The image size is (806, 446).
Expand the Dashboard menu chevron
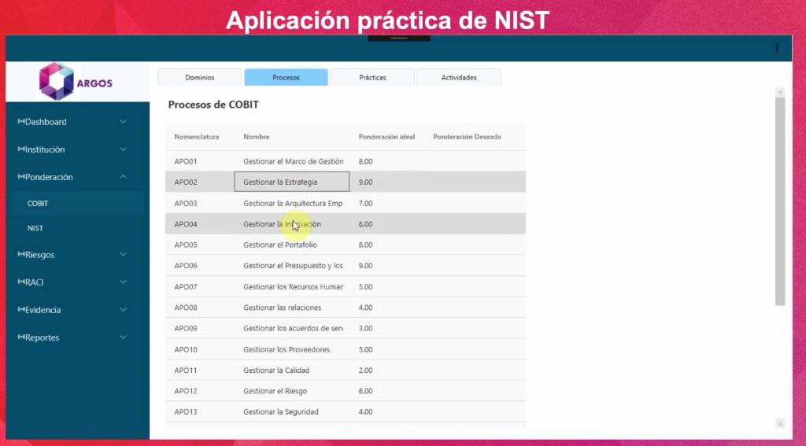click(x=123, y=122)
